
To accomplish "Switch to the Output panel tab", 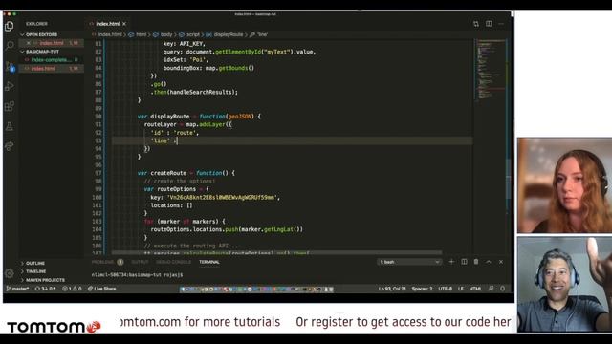I will [140, 262].
